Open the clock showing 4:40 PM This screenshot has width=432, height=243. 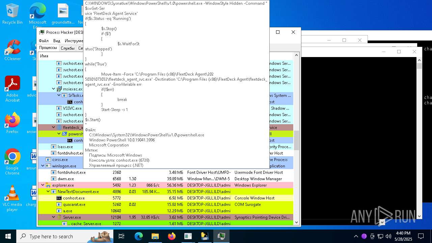point(403,236)
